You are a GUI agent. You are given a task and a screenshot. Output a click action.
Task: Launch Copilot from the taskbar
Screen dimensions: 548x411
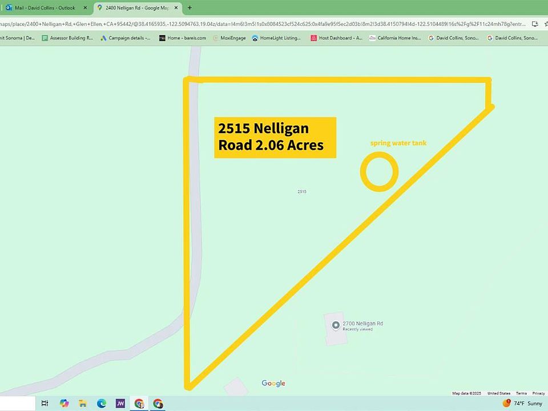(x=64, y=404)
